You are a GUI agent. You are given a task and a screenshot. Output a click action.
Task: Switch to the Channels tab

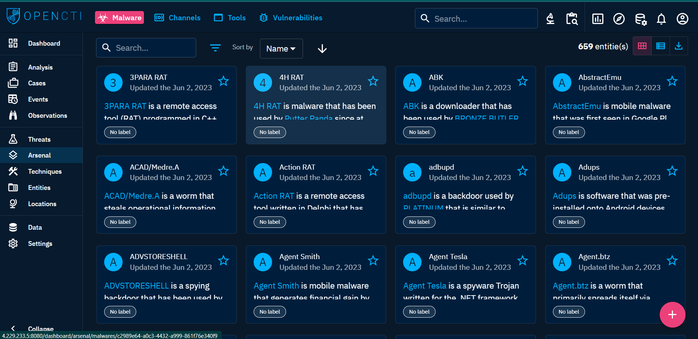point(177,18)
